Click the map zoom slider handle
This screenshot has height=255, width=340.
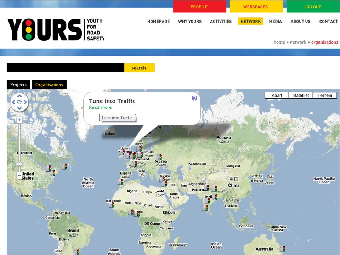[x=19, y=164]
